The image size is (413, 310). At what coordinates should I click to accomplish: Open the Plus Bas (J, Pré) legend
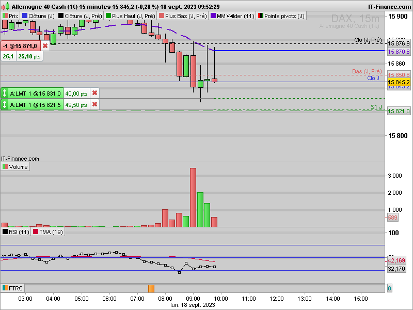(x=183, y=16)
